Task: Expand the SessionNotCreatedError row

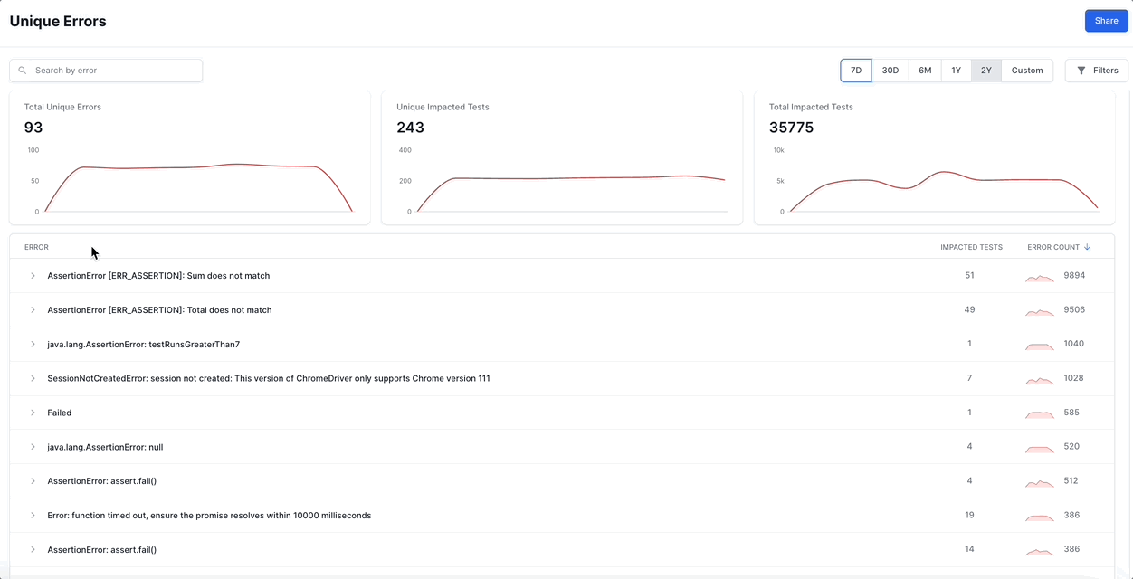Action: [x=33, y=379]
